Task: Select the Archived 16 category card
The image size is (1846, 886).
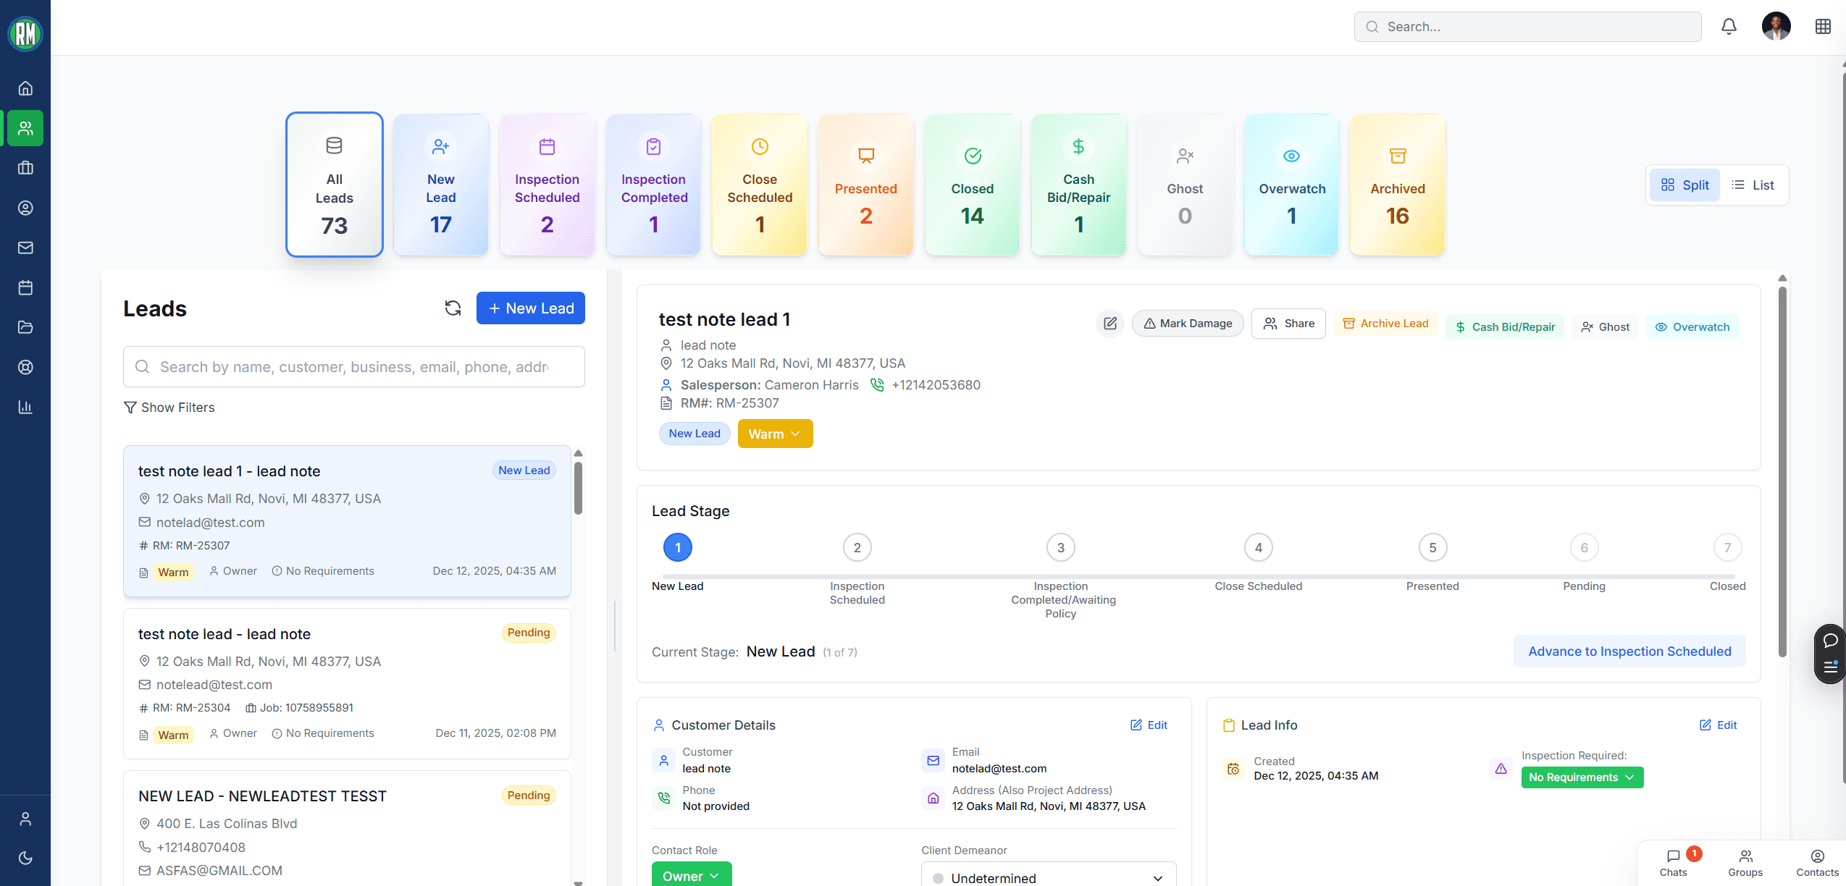Action: 1396,185
